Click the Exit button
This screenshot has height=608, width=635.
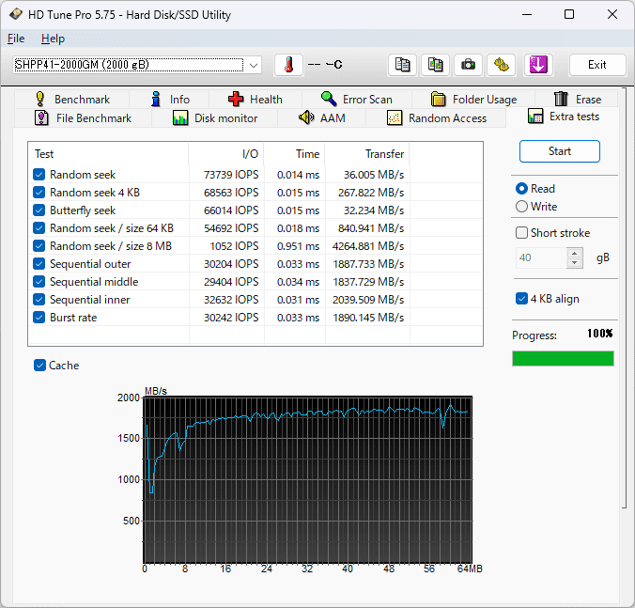pyautogui.click(x=596, y=65)
